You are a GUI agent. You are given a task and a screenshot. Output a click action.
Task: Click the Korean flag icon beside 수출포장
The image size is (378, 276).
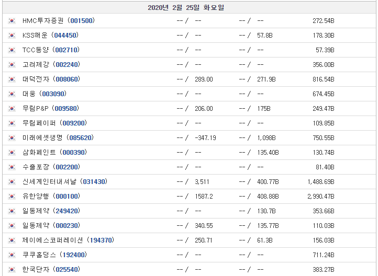tap(12, 167)
